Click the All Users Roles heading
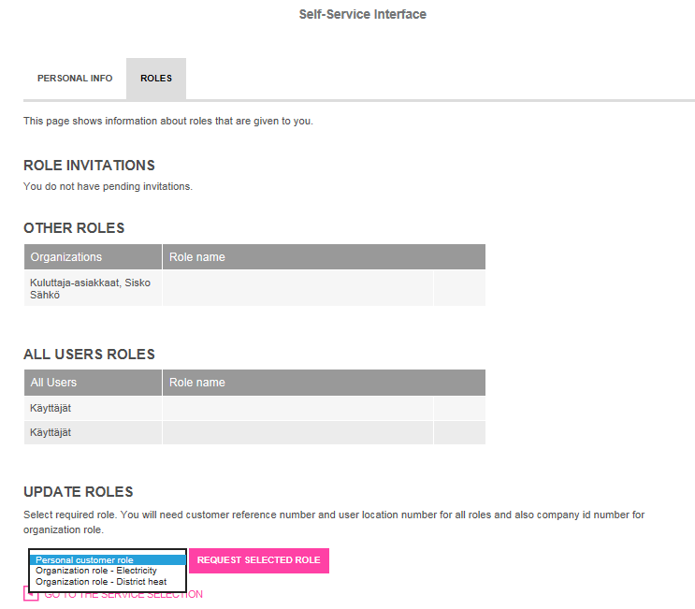The height and width of the screenshot is (609, 695). (x=89, y=355)
